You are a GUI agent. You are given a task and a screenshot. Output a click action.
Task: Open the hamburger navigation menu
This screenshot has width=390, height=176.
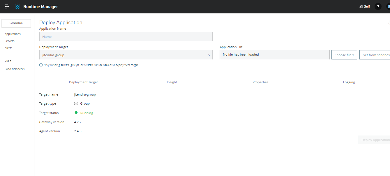pyautogui.click(x=7, y=6)
